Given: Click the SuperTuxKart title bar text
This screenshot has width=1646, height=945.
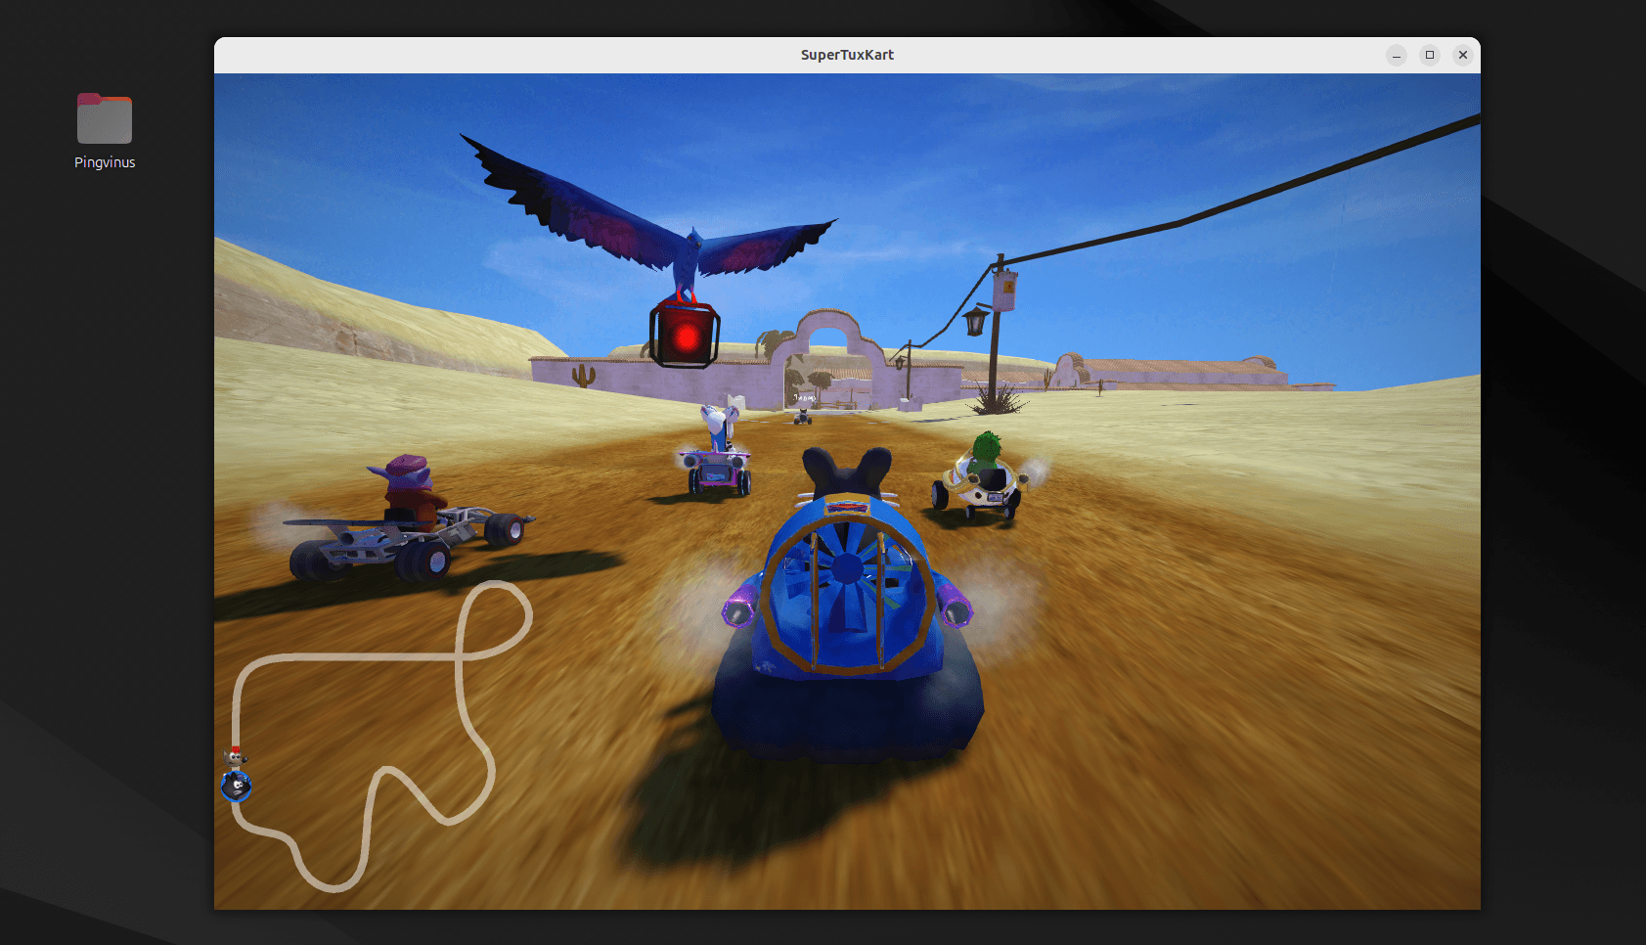Looking at the screenshot, I should [x=847, y=55].
